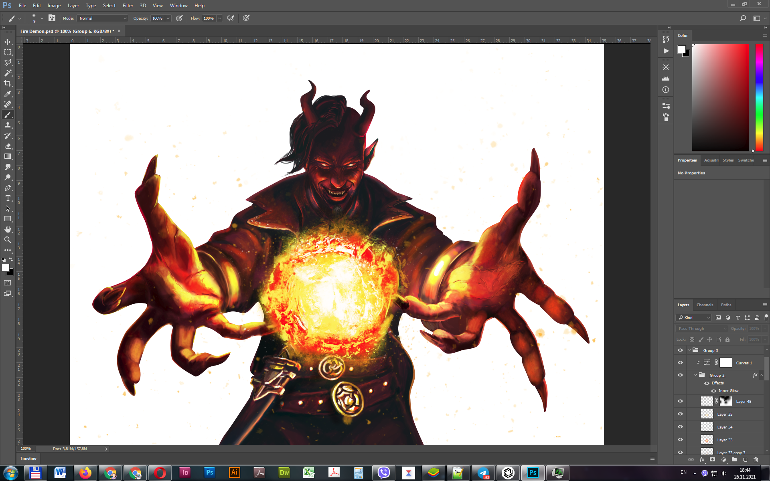Open the layer Kind filter dropdown
Image resolution: width=770 pixels, height=481 pixels.
click(x=694, y=317)
